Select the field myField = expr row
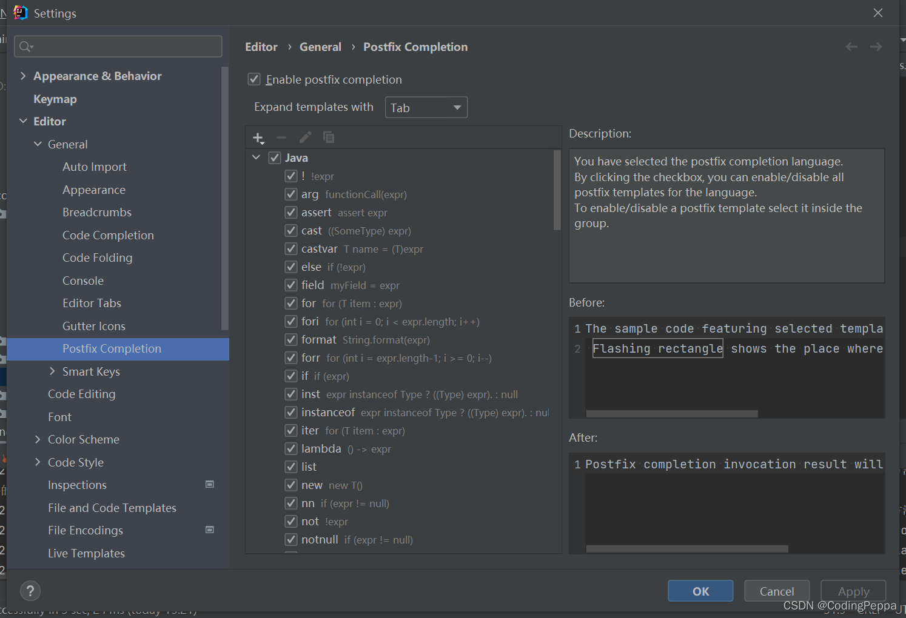The height and width of the screenshot is (618, 906). point(400,285)
